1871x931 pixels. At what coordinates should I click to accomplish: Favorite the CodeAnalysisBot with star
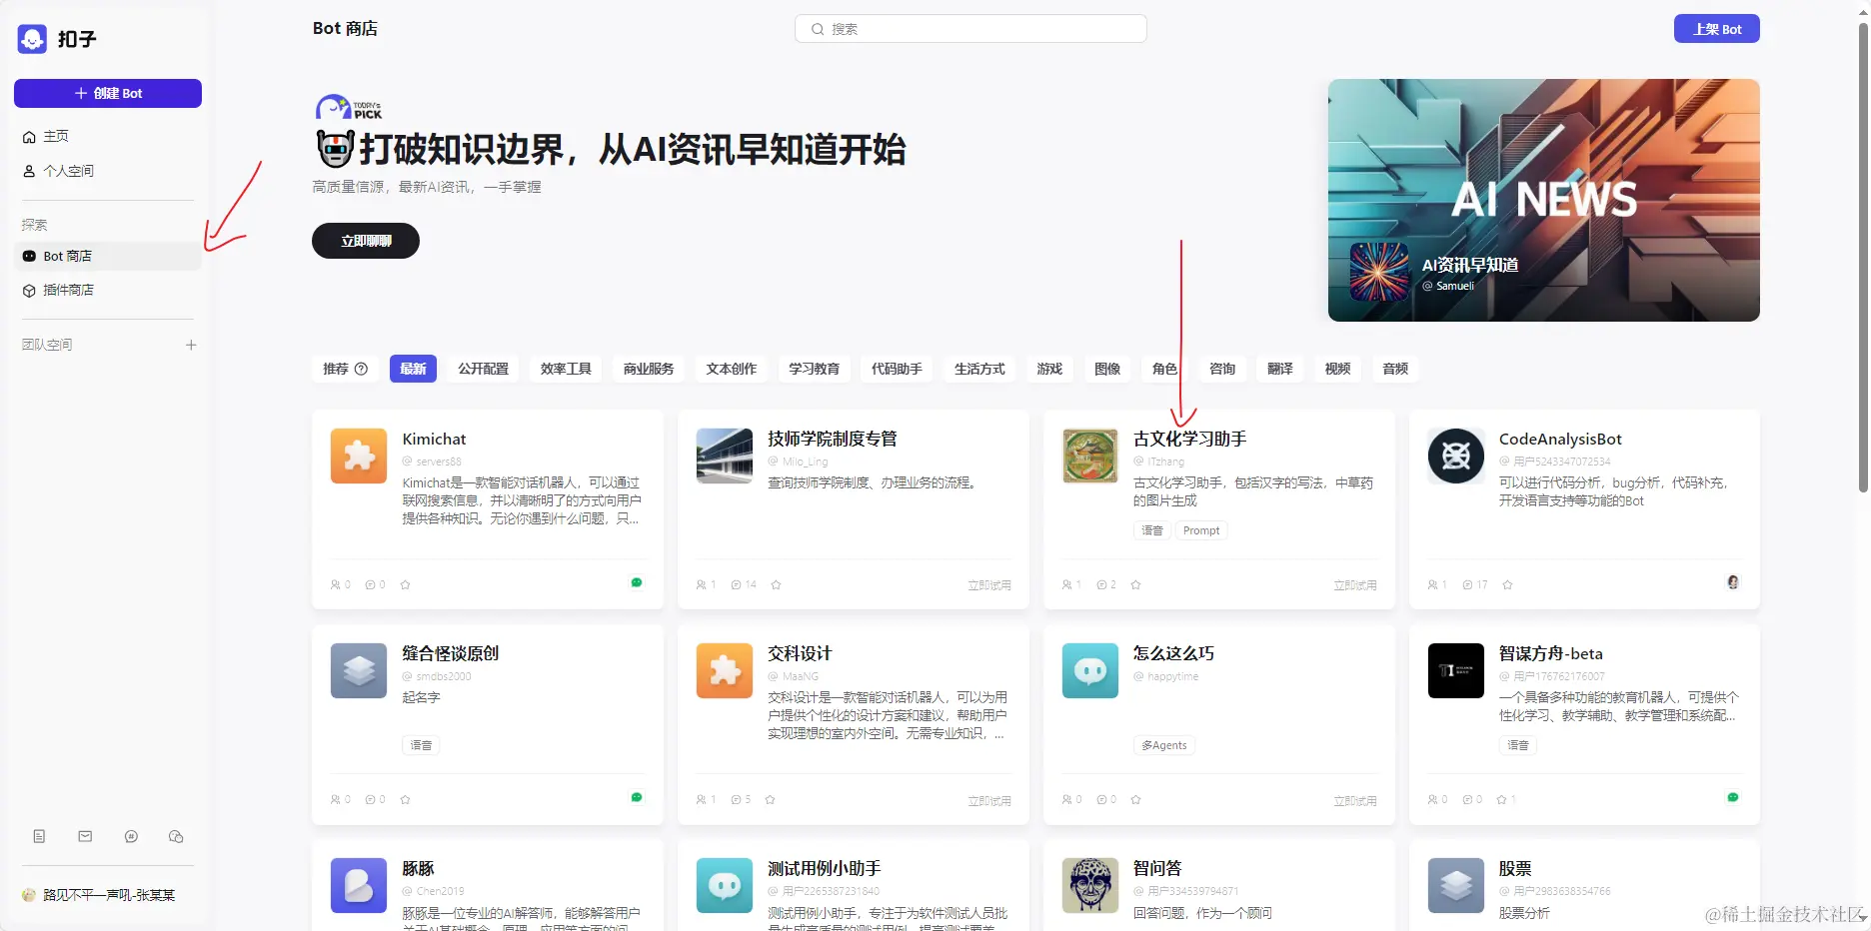(x=1507, y=585)
